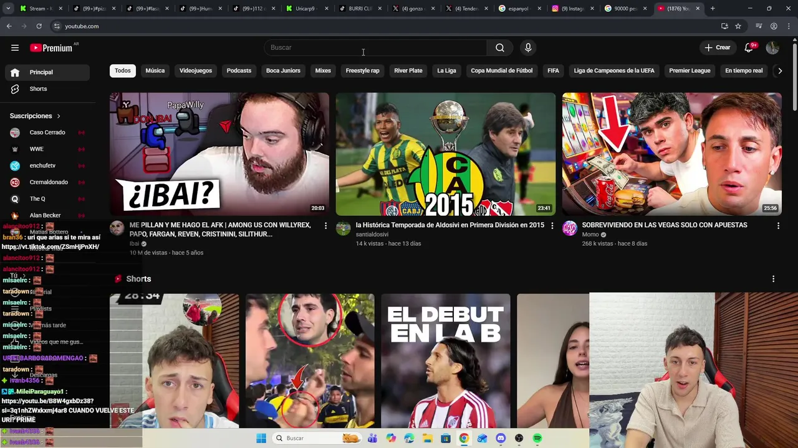Bookmark this page with star icon
The height and width of the screenshot is (448, 798).
click(738, 26)
